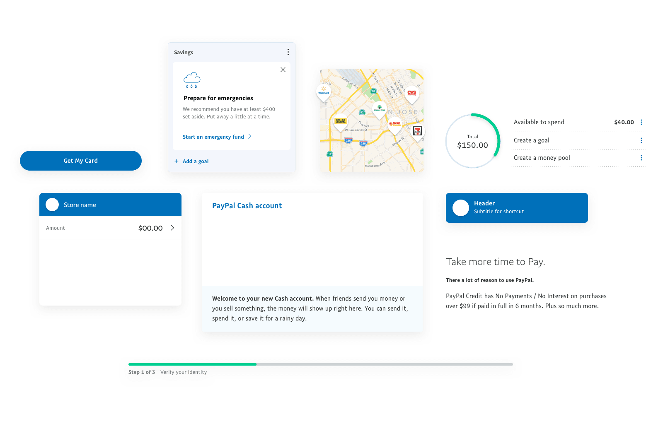The height and width of the screenshot is (424, 663).
Task: Select the Dollar General map pin
Action: 340,121
